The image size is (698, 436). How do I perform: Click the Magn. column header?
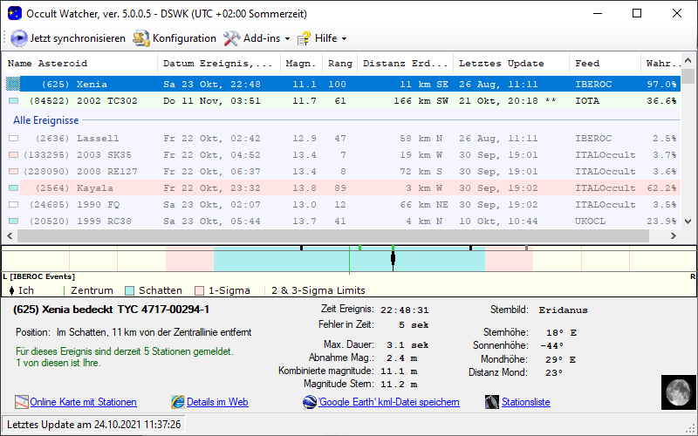click(301, 64)
